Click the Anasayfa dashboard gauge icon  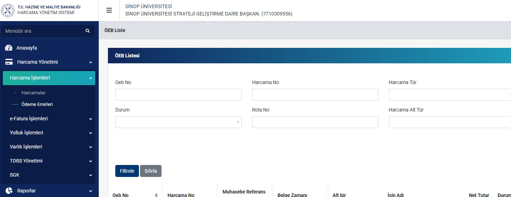tap(9, 48)
